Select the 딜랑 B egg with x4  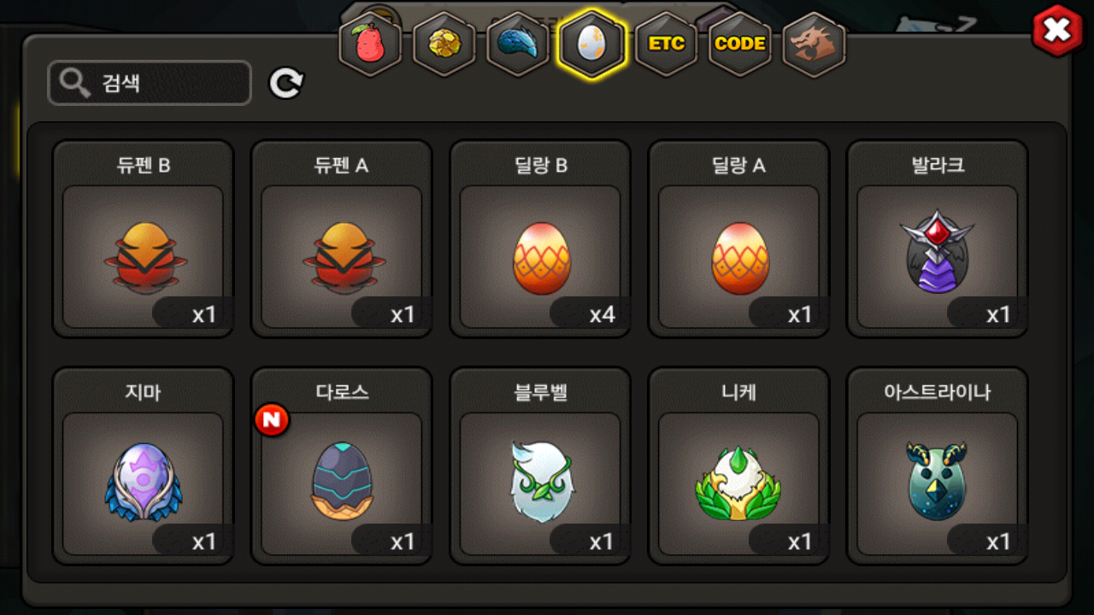tap(540, 239)
